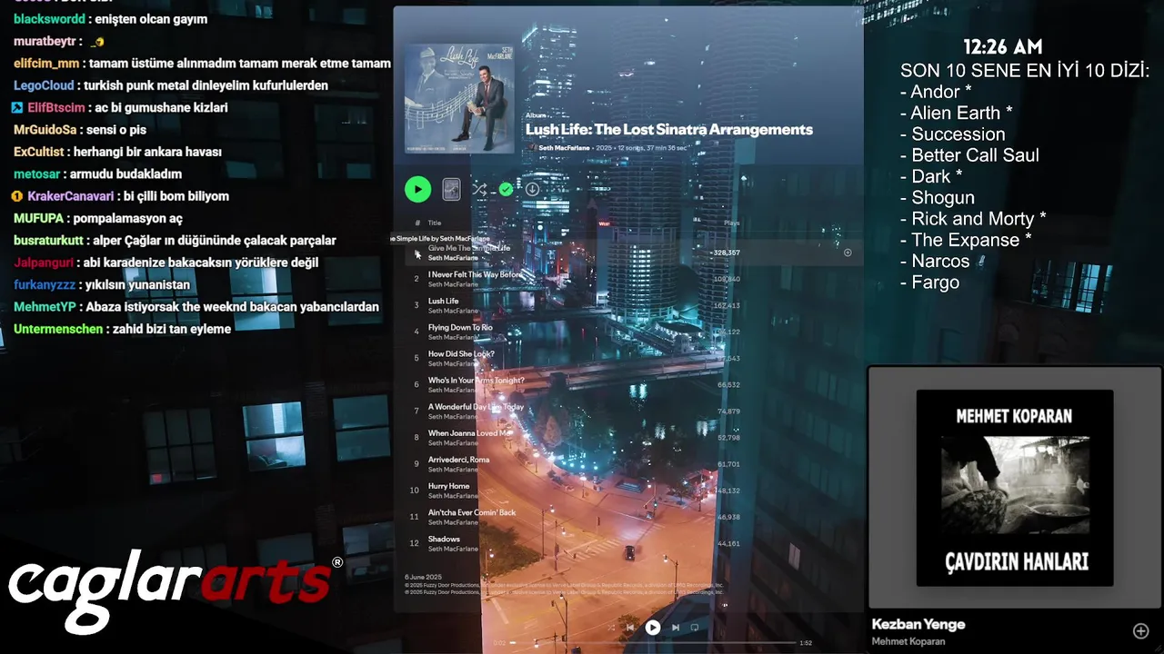1164x654 pixels.
Task: Click the download album icon
Action: click(532, 189)
